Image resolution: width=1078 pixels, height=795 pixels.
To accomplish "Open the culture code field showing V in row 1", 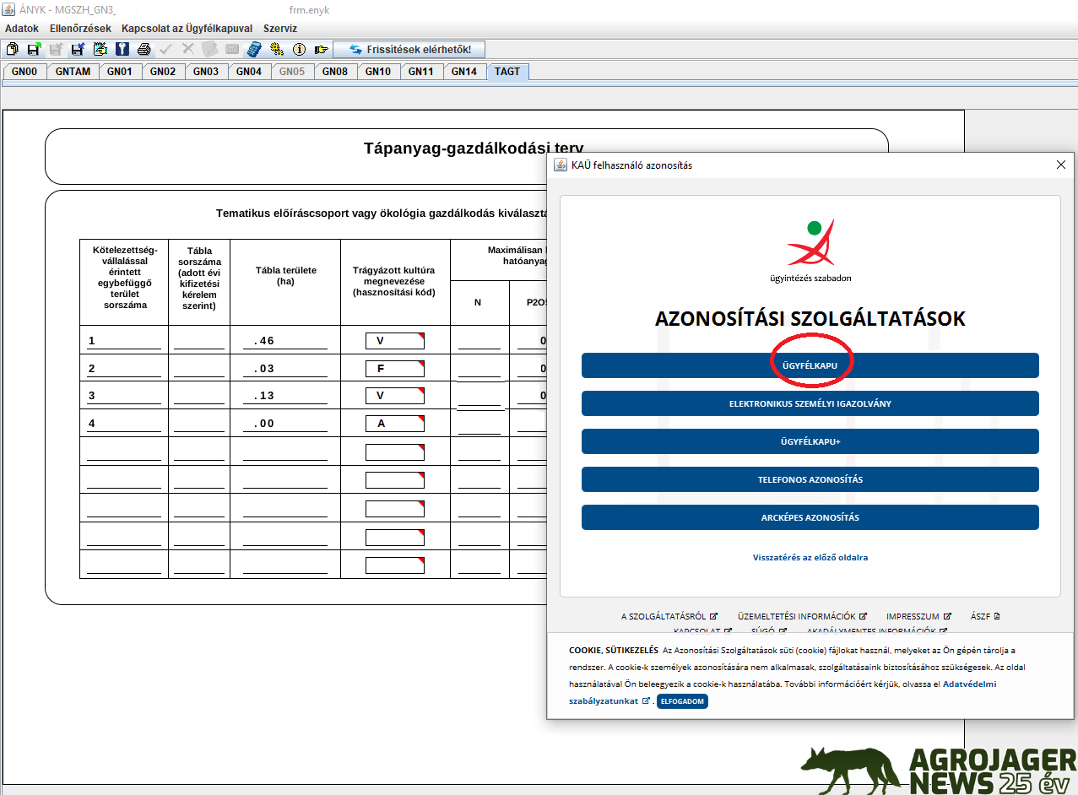I will click(394, 341).
